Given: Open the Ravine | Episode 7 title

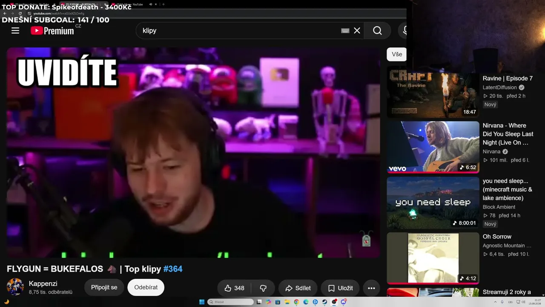Looking at the screenshot, I should pos(508,78).
